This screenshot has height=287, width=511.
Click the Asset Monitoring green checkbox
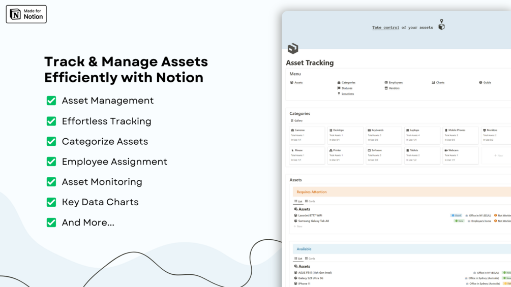[x=51, y=181]
